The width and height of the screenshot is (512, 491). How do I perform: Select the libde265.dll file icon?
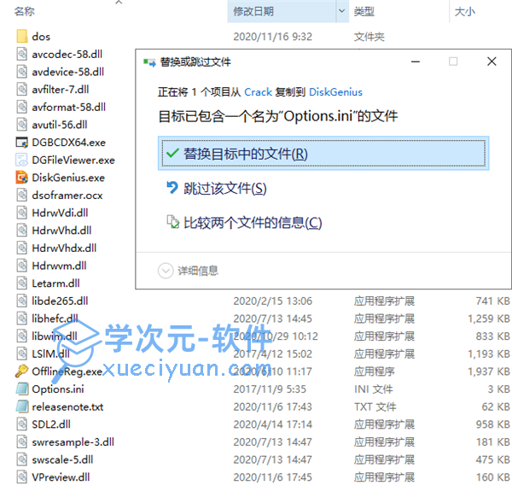pos(22,301)
